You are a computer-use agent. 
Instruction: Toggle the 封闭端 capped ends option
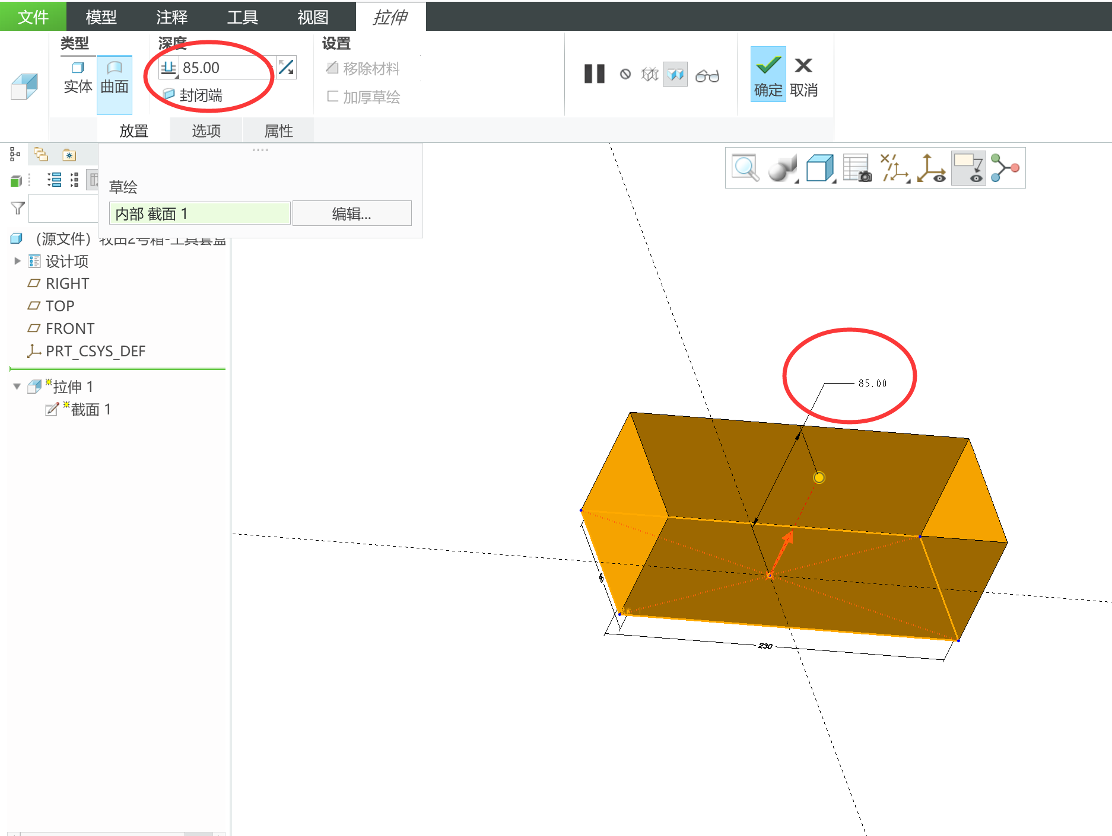tap(193, 95)
